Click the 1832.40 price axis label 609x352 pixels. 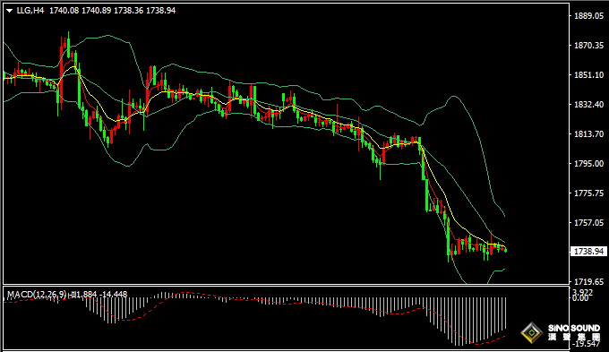[x=588, y=105]
